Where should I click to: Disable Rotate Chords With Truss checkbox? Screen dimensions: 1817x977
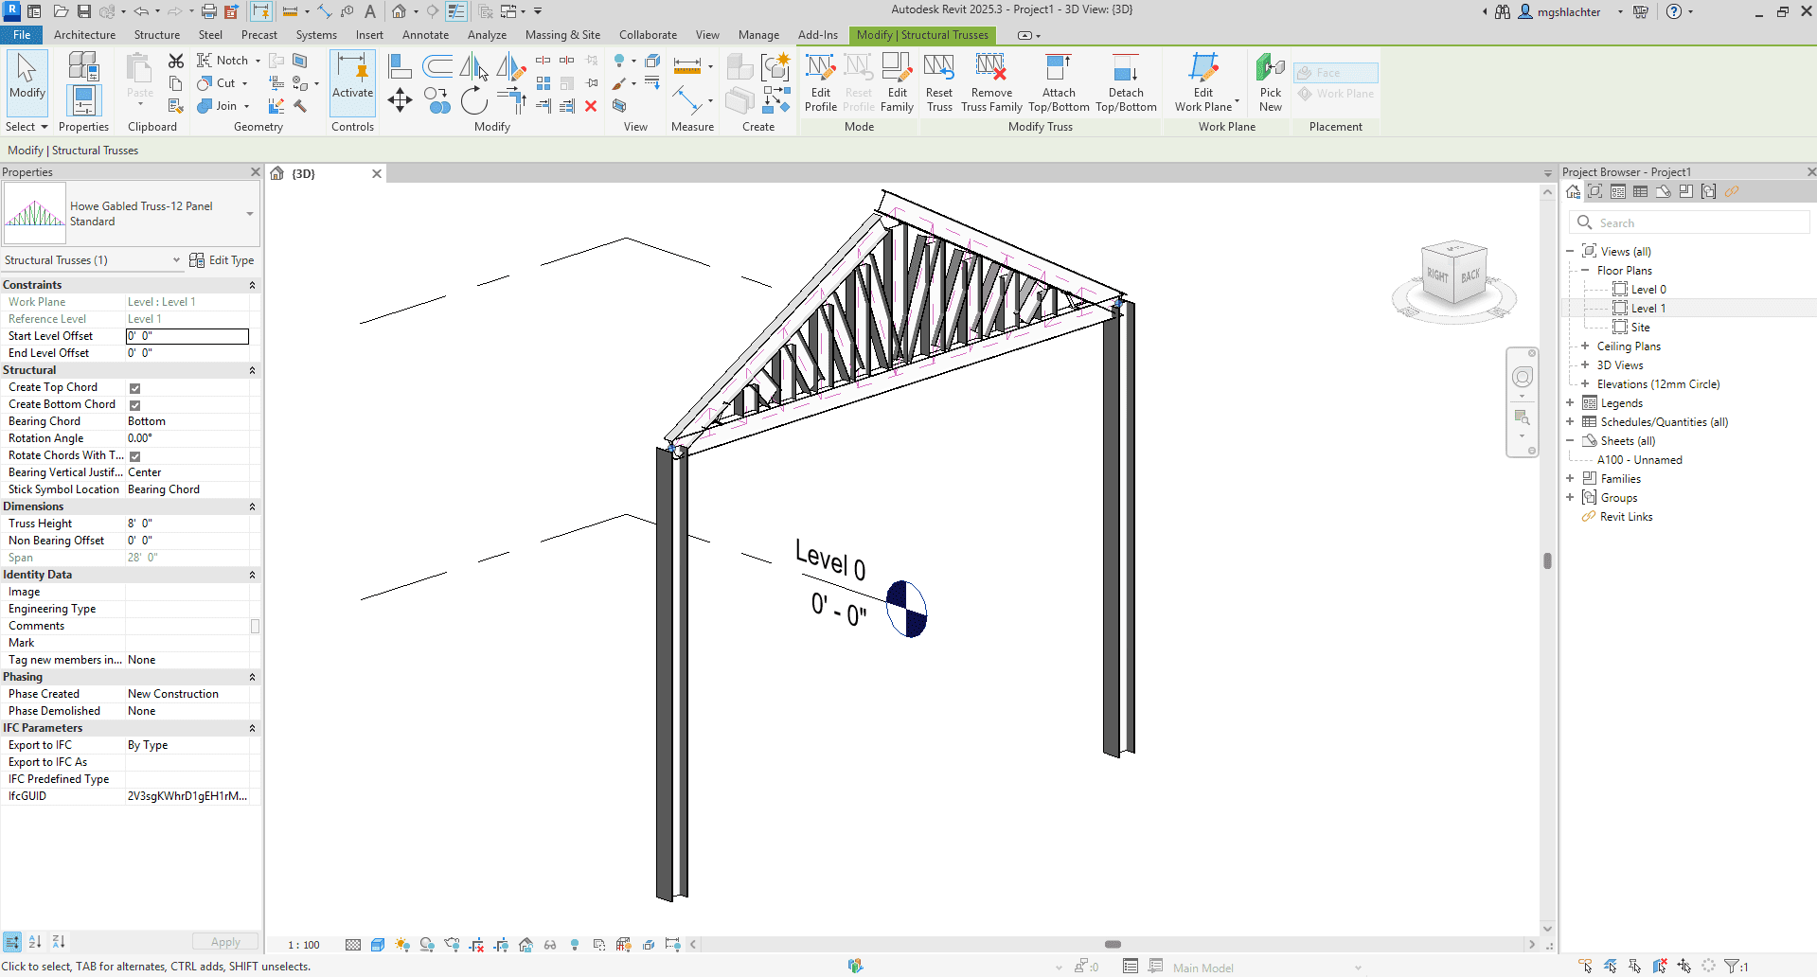click(x=134, y=456)
